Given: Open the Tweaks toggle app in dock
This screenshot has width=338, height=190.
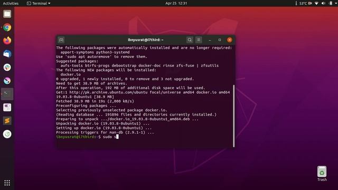Looking at the screenshot, I should (7, 107).
